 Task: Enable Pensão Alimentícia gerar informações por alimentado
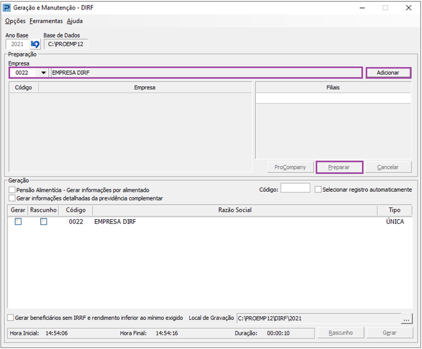(12, 190)
